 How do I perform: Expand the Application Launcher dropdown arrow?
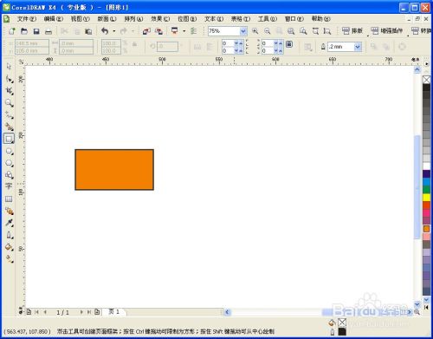pos(184,31)
